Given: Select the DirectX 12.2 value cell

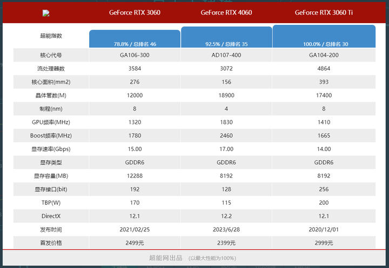Looking at the screenshot, I should click(x=226, y=216).
